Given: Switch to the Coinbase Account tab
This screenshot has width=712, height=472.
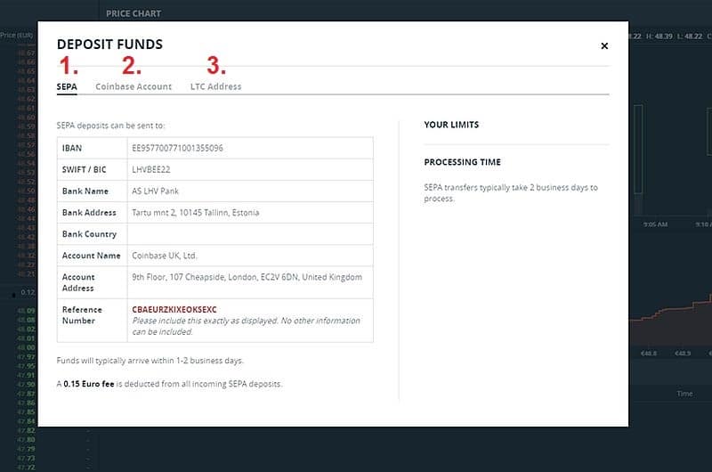Looking at the screenshot, I should [x=133, y=86].
